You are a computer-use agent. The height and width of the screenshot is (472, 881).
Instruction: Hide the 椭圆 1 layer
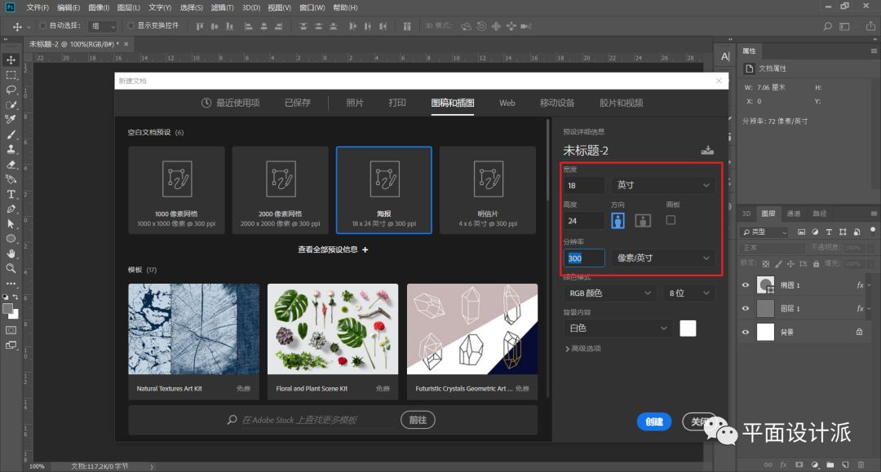click(745, 285)
